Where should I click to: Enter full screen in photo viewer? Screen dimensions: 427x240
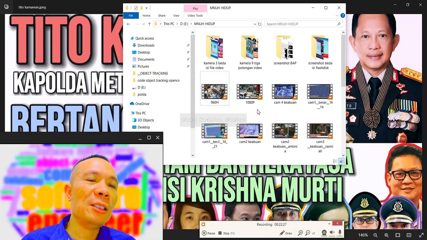point(421,235)
